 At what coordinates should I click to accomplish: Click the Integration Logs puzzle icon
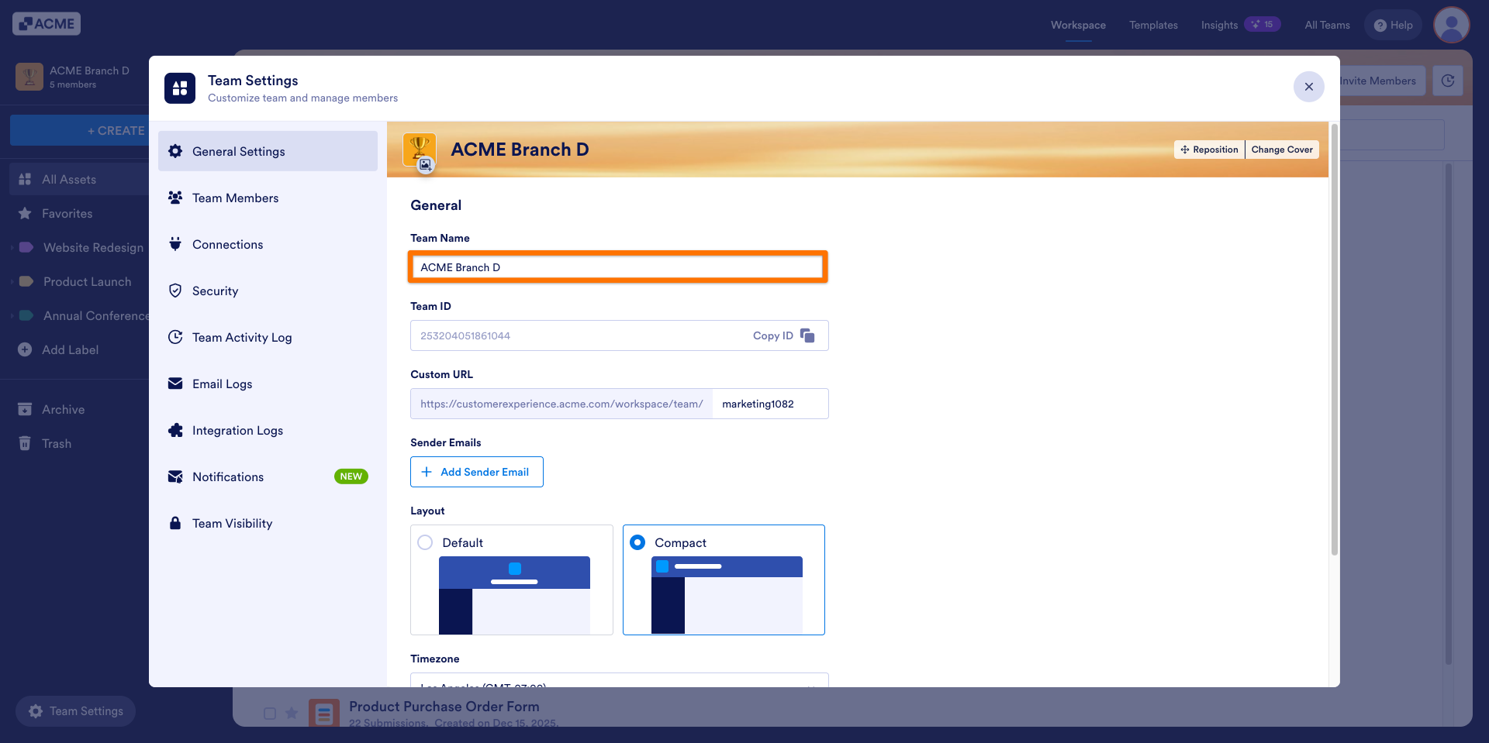(x=175, y=430)
